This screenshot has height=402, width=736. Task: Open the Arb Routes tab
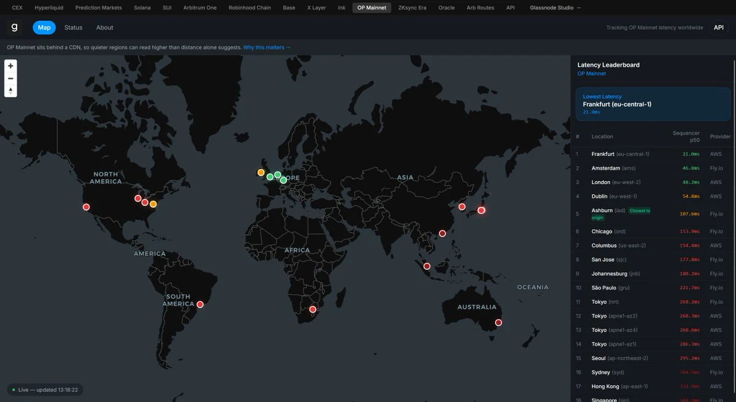(480, 8)
